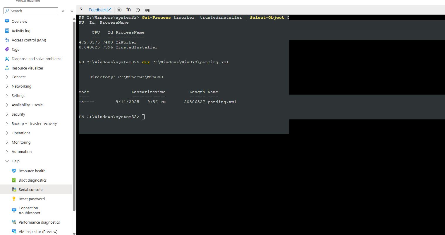Select Serial console item

click(x=36, y=189)
